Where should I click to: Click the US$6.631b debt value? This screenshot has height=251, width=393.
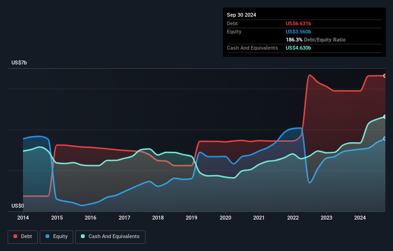298,23
